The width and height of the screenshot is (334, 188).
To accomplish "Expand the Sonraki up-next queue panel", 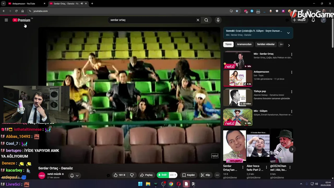I will (x=288, y=33).
